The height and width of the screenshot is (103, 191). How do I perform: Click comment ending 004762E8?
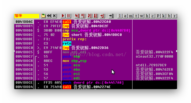pos(154,70)
